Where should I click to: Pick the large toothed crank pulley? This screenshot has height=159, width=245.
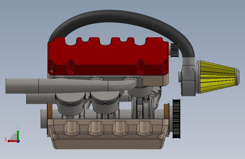click(x=176, y=119)
